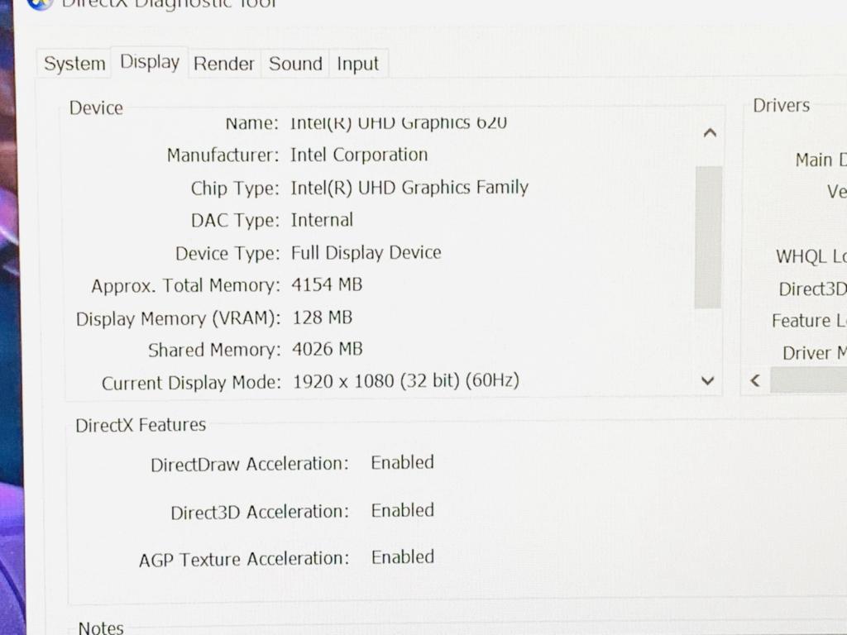Click the Device list scroll down arrow
The height and width of the screenshot is (635, 847).
pos(708,380)
